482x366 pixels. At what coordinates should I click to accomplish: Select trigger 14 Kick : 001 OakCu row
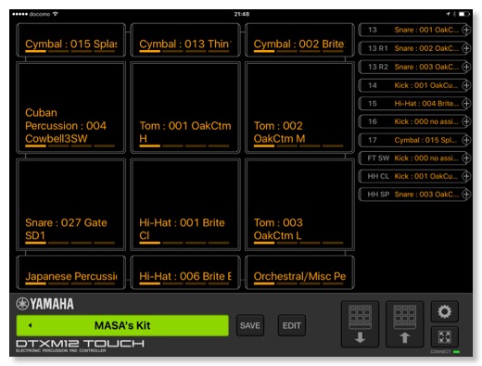(414, 85)
